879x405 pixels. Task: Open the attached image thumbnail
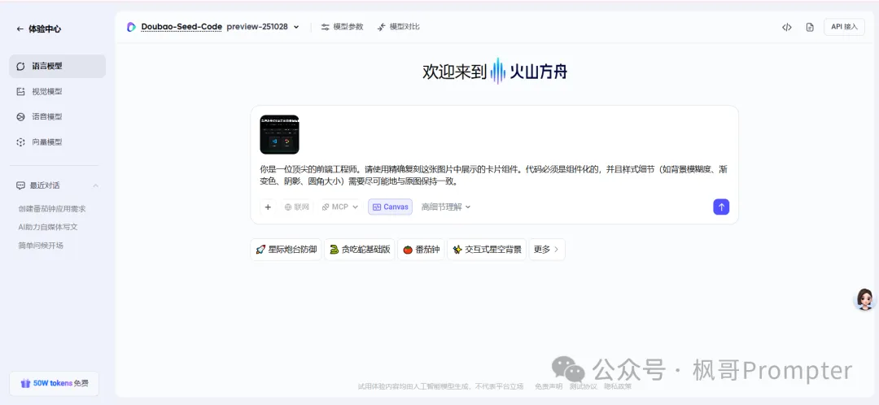(x=279, y=134)
